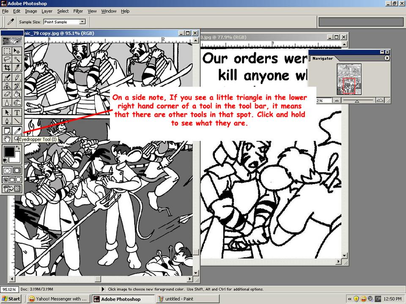Open the Edit menu
The height and width of the screenshot is (304, 406).
(16, 11)
